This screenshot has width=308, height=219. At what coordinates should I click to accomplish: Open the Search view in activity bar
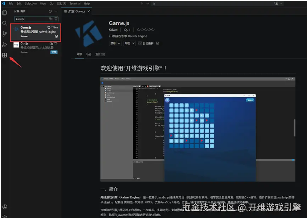4,23
